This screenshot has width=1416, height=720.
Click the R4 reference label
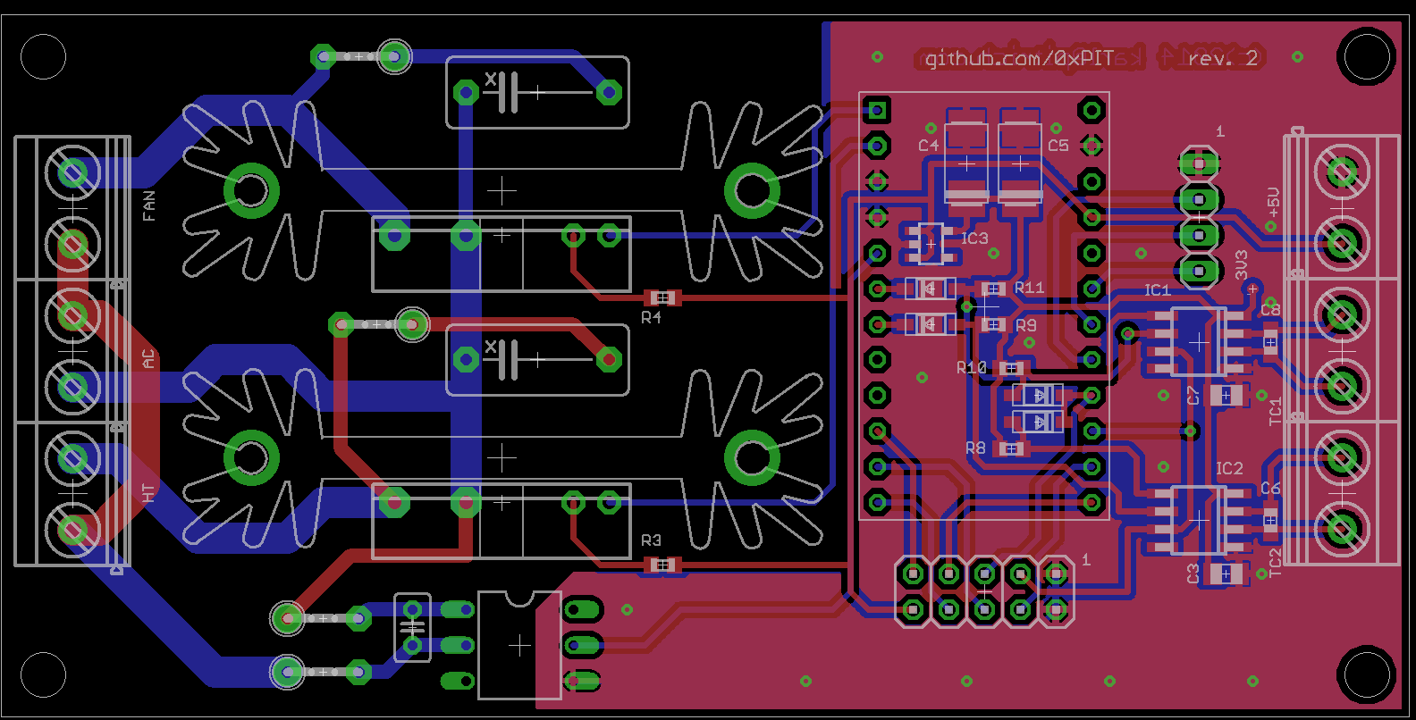click(x=652, y=317)
